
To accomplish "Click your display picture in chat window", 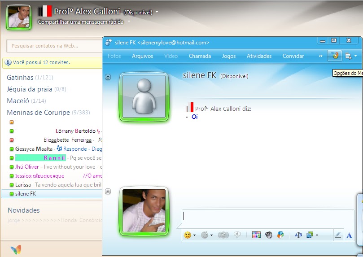I will point(144,211).
